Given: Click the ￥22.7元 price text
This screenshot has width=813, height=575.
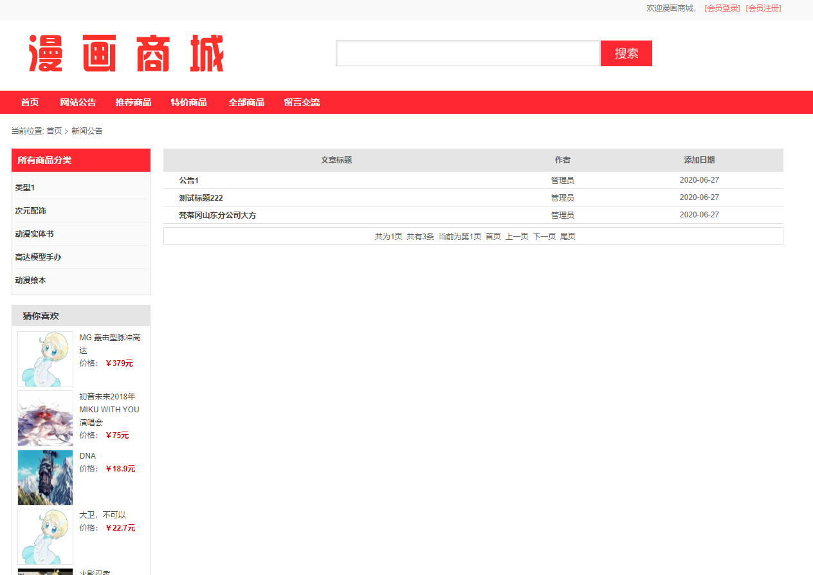Looking at the screenshot, I should (120, 528).
